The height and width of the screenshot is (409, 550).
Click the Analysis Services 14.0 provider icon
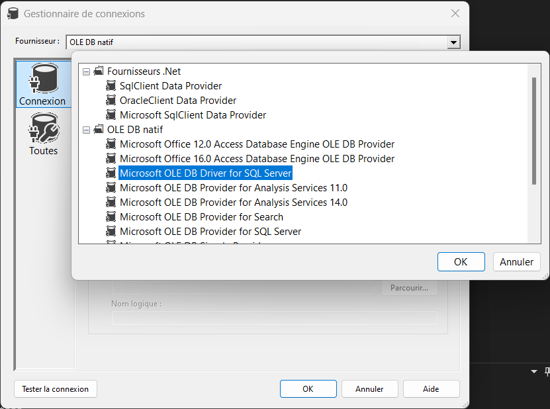pyautogui.click(x=111, y=203)
